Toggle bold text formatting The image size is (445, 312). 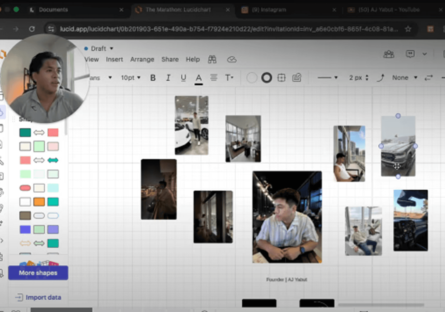coord(153,78)
